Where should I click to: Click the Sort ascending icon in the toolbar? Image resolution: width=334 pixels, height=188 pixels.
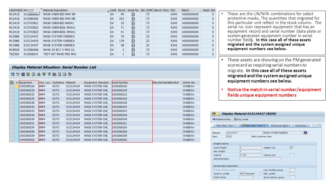coord(28,74)
